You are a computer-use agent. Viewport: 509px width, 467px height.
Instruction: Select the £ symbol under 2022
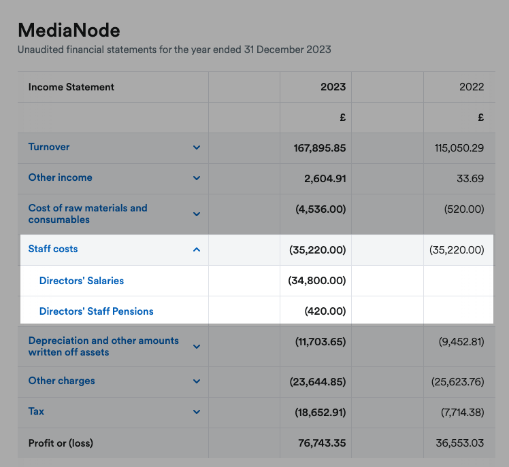[480, 118]
